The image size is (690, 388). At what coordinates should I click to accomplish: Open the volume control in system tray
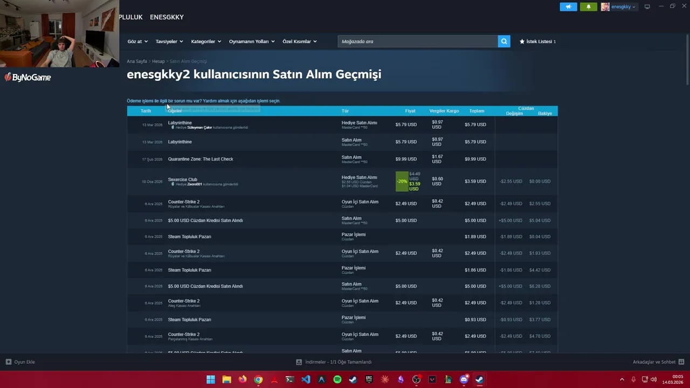coord(654,379)
